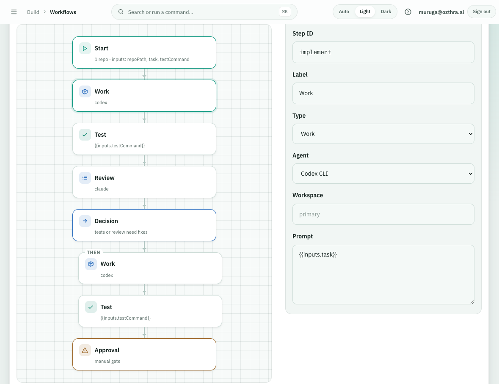Click THEN Test node's {{inputs.testCommand}} text
Screen dimensions: 499x384
[126, 318]
